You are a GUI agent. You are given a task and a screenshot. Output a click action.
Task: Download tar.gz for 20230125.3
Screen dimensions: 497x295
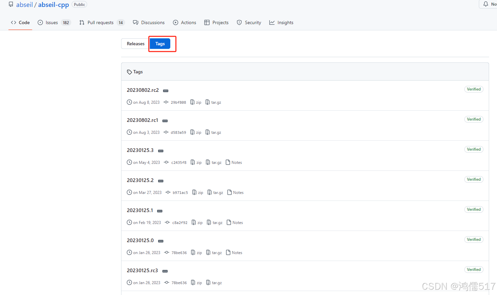[214, 163]
